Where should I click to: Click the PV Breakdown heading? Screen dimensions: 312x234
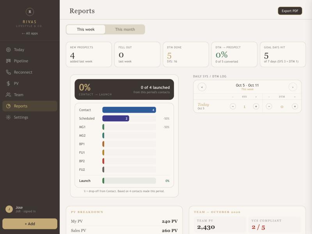[87, 212]
